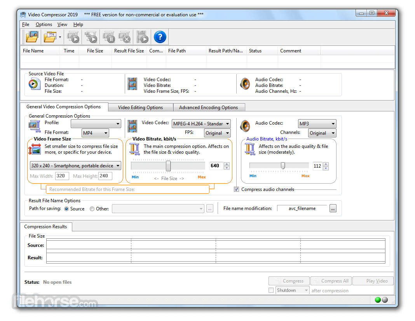Image resolution: width=415 pixels, height=321 pixels.
Task: Open the Shutdown action dropdown
Action: point(292,290)
